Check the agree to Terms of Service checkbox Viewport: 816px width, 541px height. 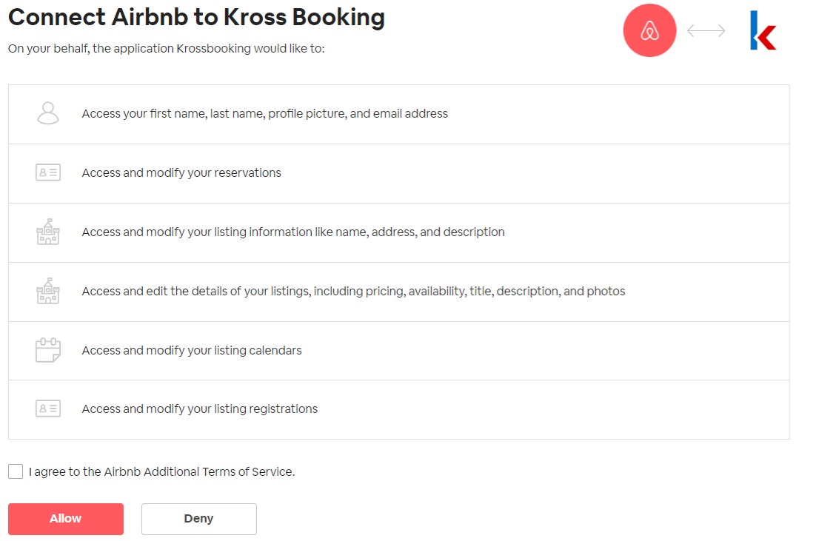[x=16, y=471]
